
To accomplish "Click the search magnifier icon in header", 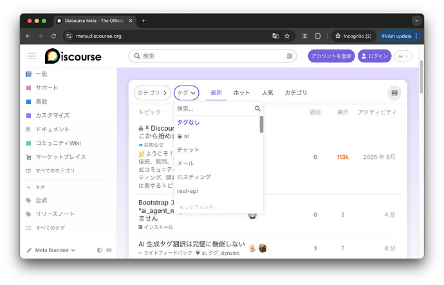I will 137,56.
